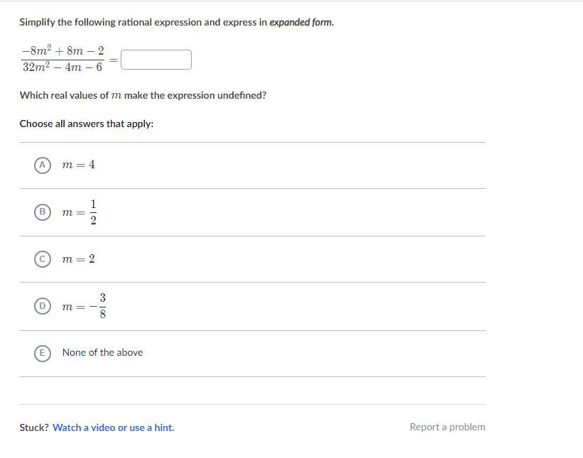Click the Report a problem link

(447, 427)
